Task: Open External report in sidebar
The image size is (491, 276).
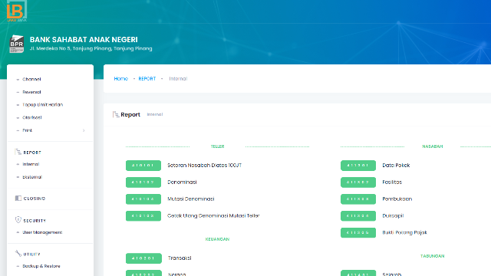Action: coord(32,177)
